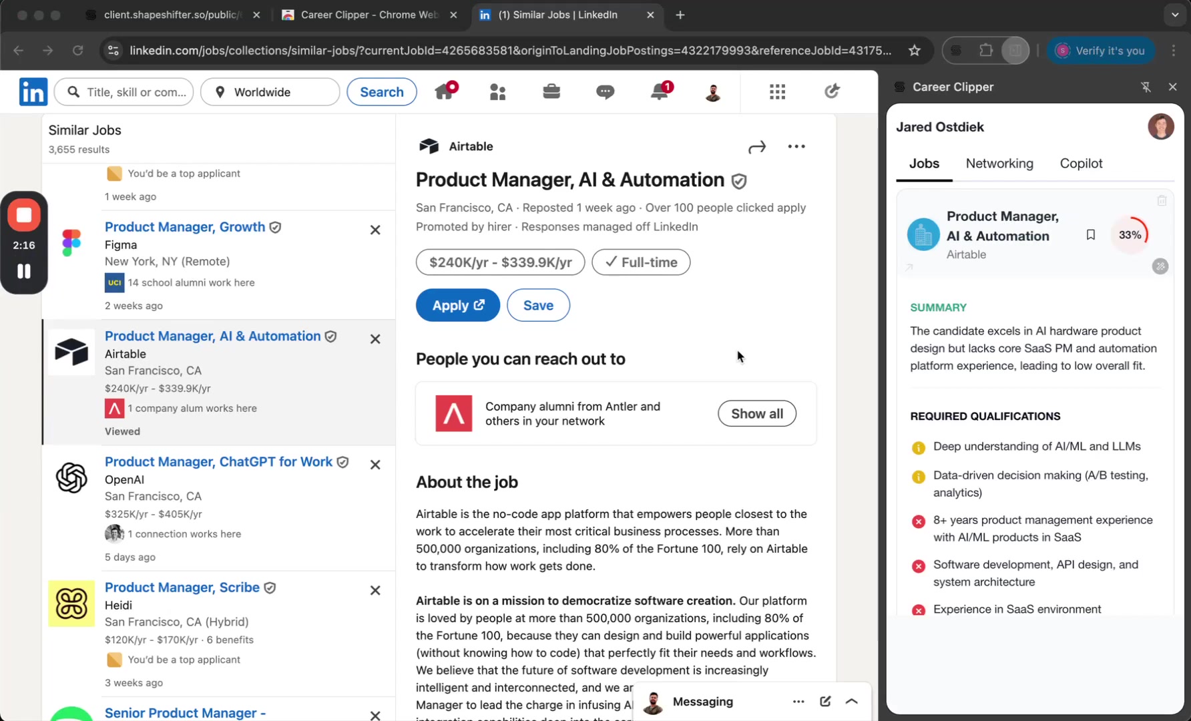Open more options for Airtable job

click(x=796, y=147)
